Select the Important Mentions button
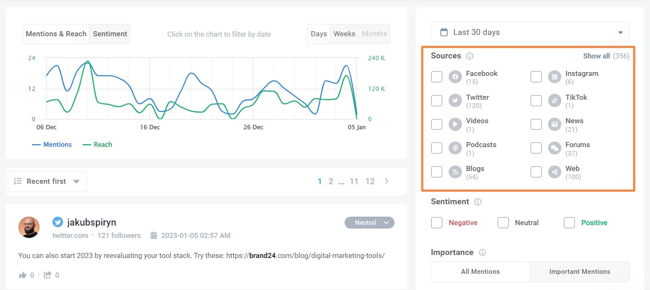Screen dimensions: 650x290 coord(580,272)
